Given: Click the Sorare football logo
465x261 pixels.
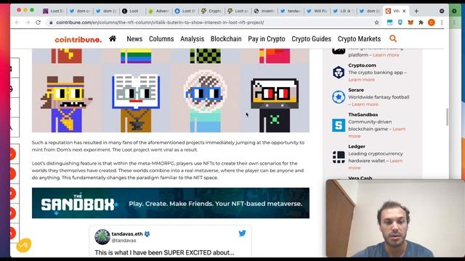Looking at the screenshot, I should click(x=339, y=96).
